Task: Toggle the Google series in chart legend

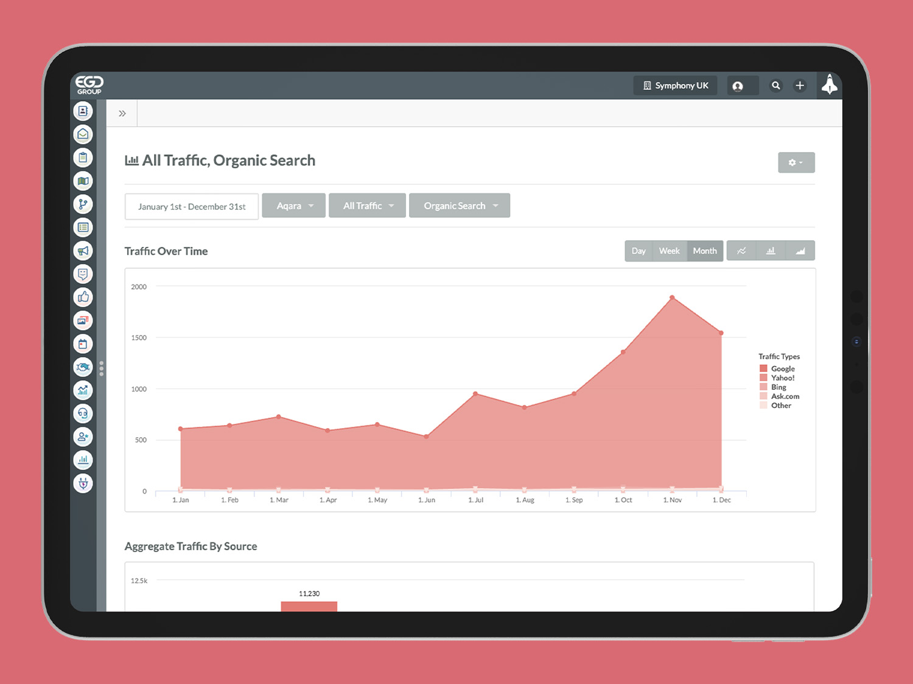Action: pos(782,368)
